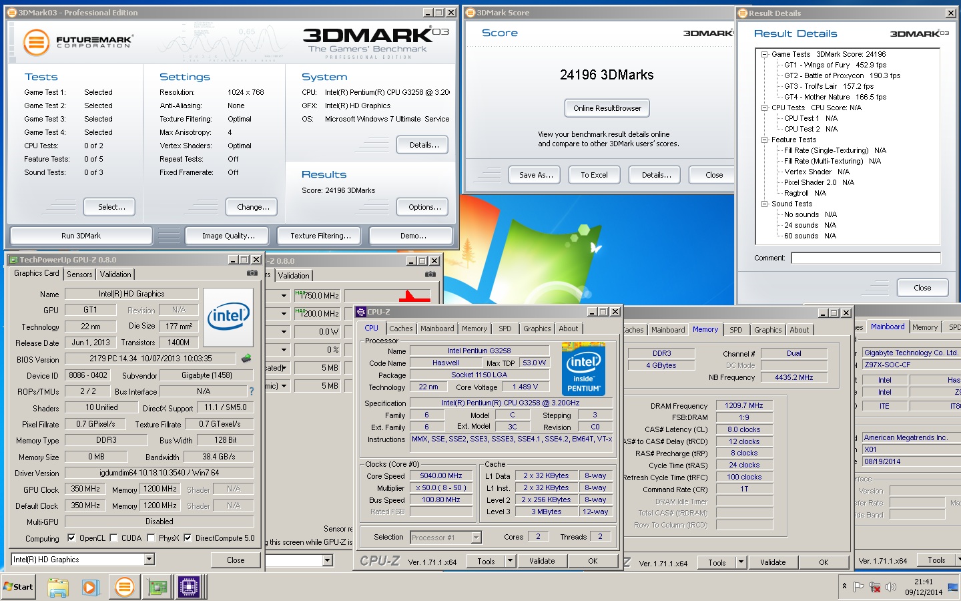The height and width of the screenshot is (601, 961).
Task: Select GT4 - Mother Nature result row
Action: (835, 97)
